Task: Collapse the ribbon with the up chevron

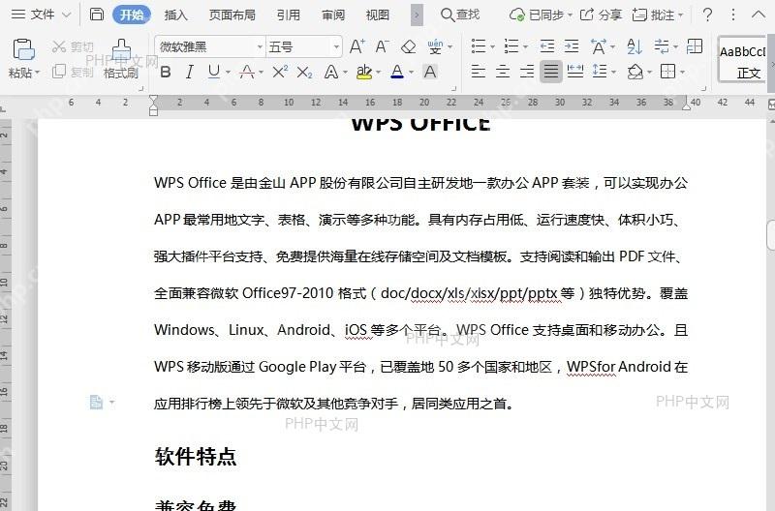Action: [759, 15]
